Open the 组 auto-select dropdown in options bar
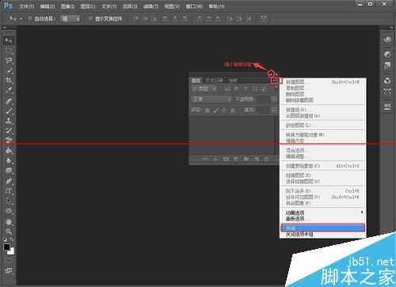The width and height of the screenshot is (396, 287). click(70, 18)
